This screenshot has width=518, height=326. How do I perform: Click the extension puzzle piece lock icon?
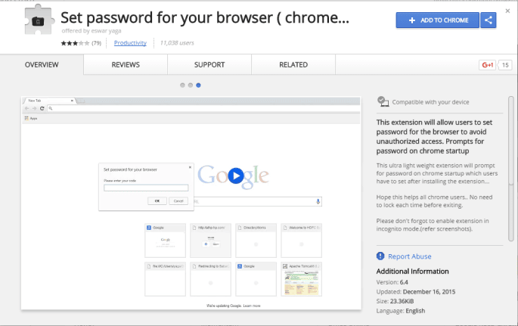[x=39, y=20]
